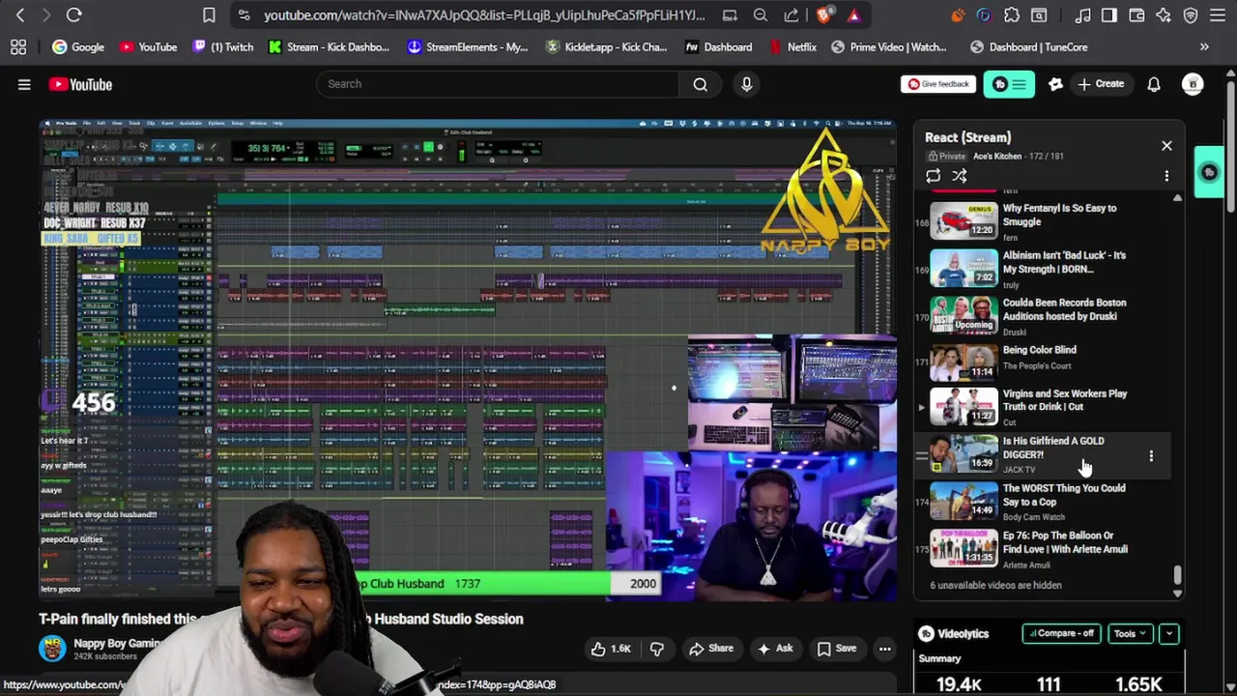The height and width of the screenshot is (696, 1237).
Task: Like the video with 1.6K thumbs up
Action: [x=610, y=649]
